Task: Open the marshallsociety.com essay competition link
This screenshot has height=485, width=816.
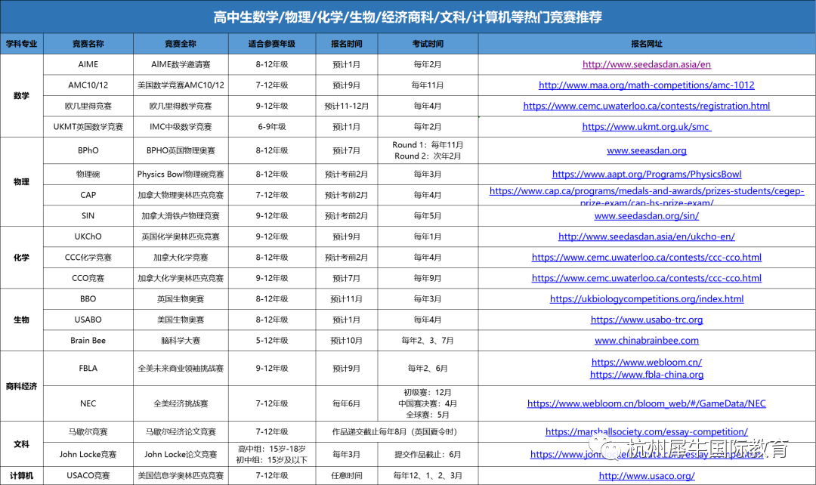Action: coord(646,432)
